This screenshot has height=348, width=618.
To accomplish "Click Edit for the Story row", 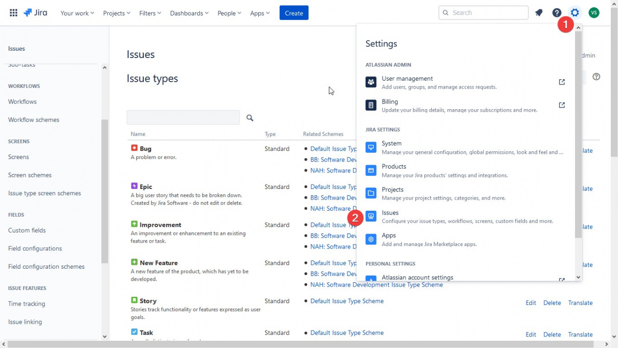I will [531, 303].
